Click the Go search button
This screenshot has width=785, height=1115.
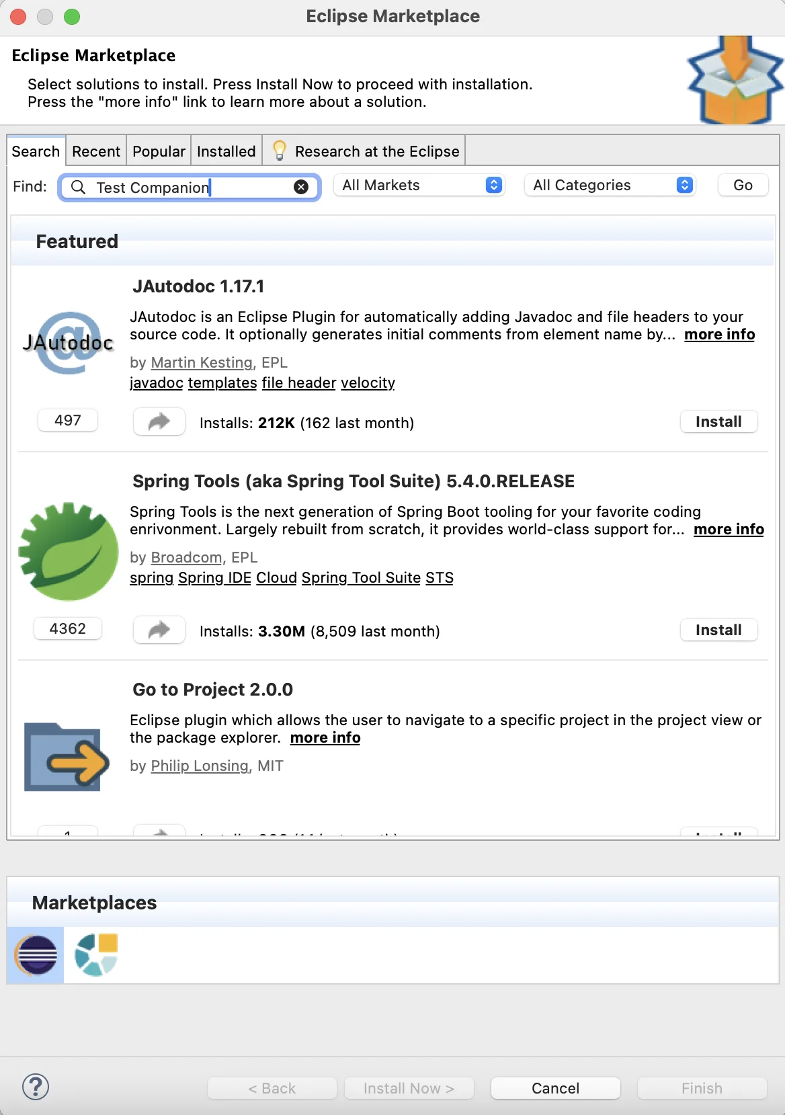pos(743,185)
